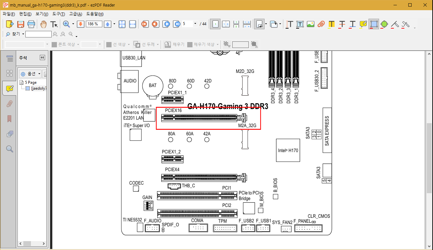This screenshot has width=433, height=250.
Task: Open the 고급(A) menu
Action: [75, 14]
